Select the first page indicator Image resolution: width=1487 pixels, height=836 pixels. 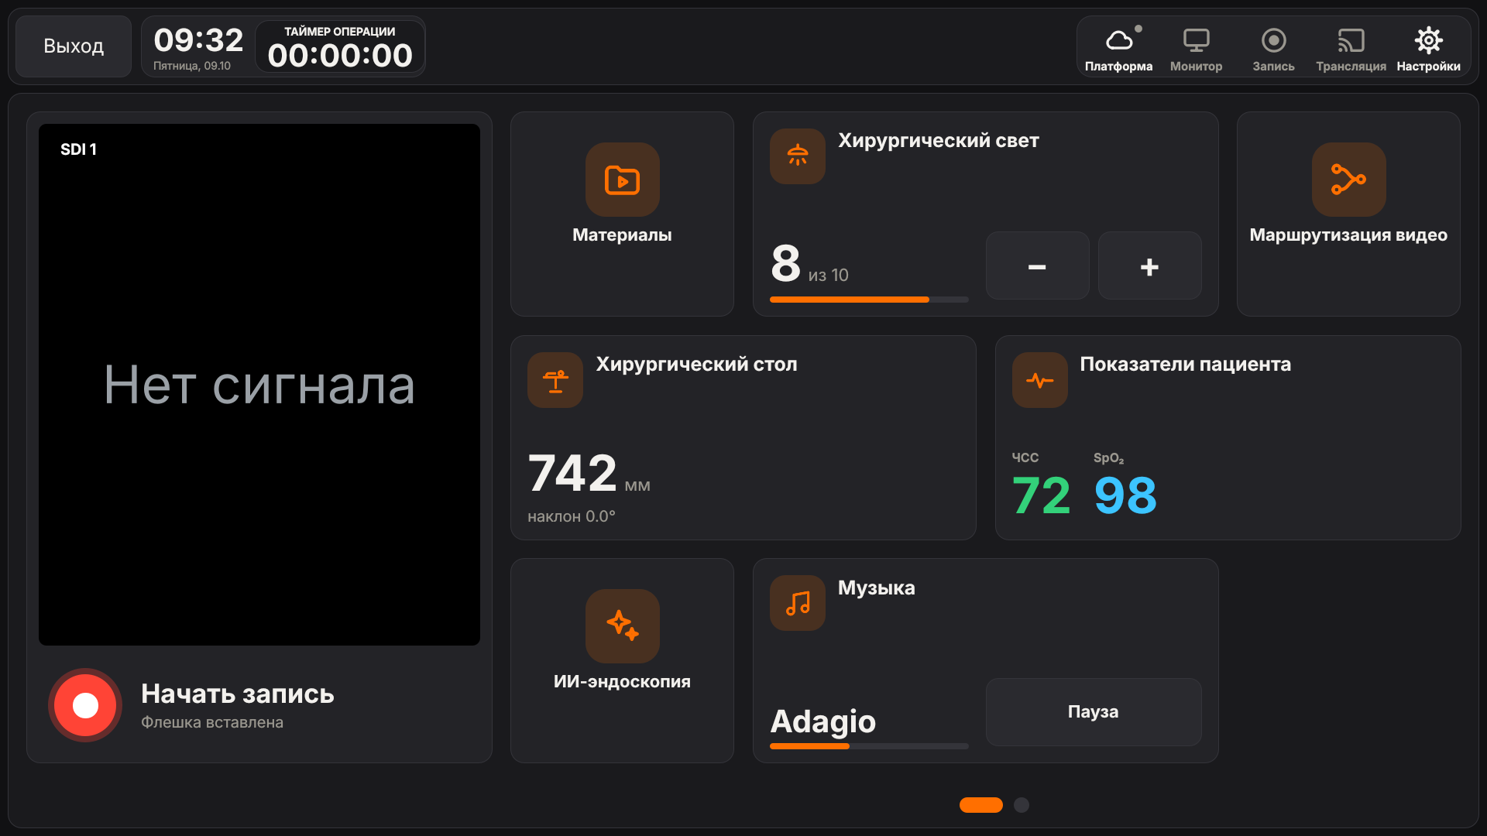tap(981, 805)
